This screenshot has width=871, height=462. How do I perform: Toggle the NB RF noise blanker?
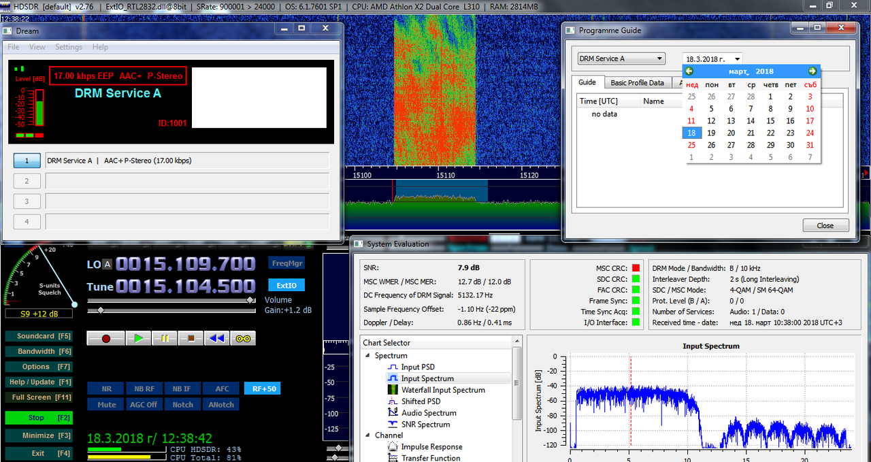coord(144,389)
